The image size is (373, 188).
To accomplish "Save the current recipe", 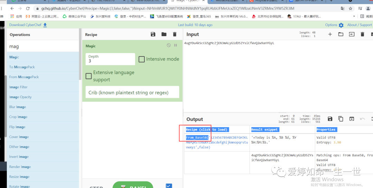I will tap(153, 34).
